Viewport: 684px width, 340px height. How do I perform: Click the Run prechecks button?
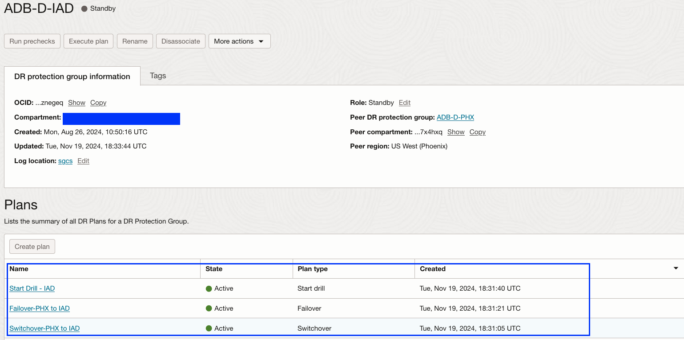click(32, 41)
